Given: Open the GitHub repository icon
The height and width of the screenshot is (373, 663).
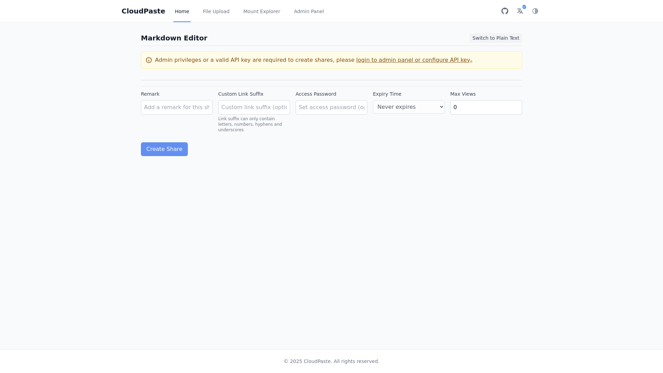Looking at the screenshot, I should pos(505,11).
